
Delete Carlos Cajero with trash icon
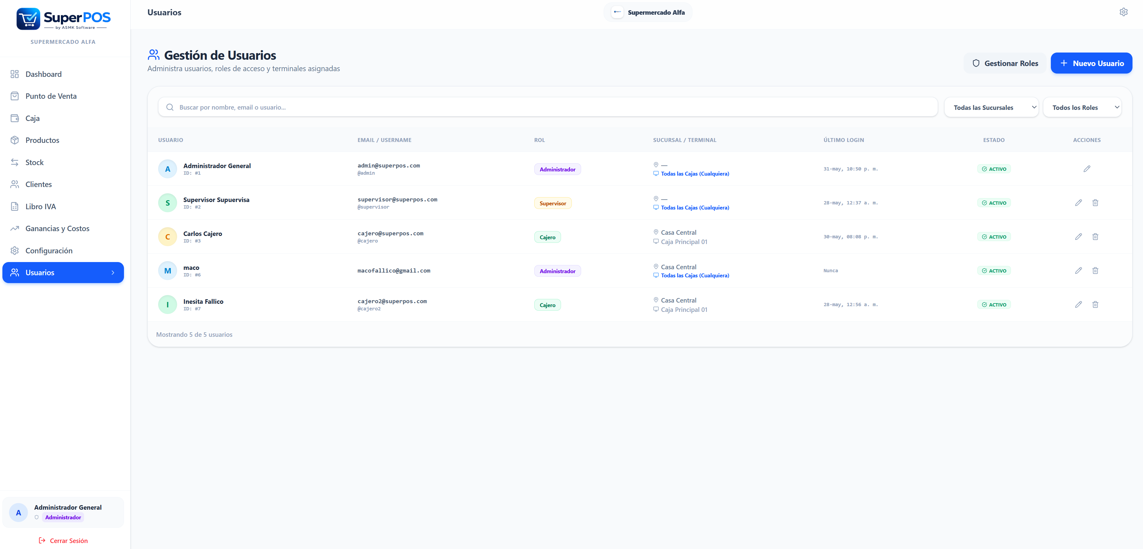point(1095,237)
